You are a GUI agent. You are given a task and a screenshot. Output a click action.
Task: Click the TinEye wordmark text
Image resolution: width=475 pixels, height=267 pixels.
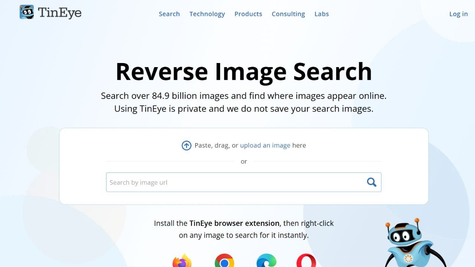pos(60,13)
